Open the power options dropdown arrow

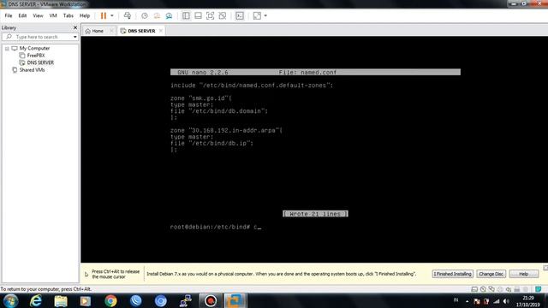tap(112, 15)
